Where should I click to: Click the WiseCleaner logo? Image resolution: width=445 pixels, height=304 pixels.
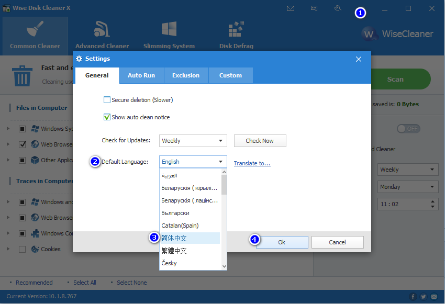[397, 34]
